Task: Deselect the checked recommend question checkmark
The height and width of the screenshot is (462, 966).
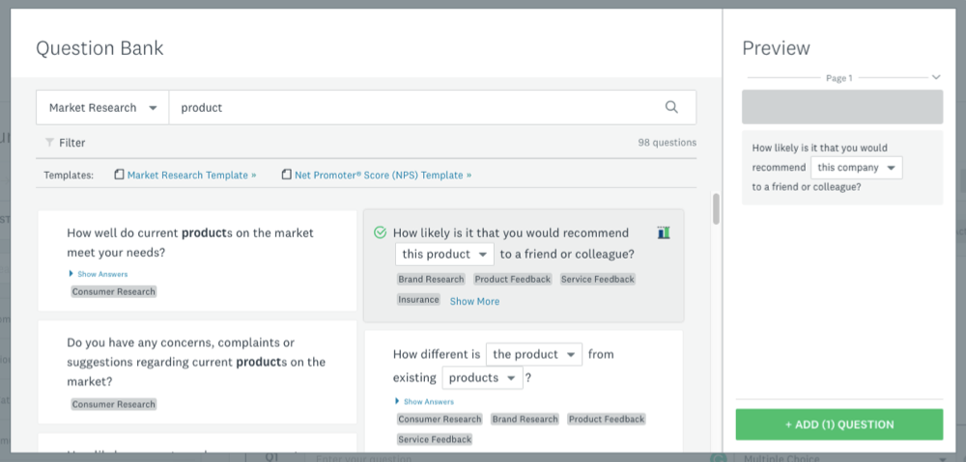Action: point(380,232)
